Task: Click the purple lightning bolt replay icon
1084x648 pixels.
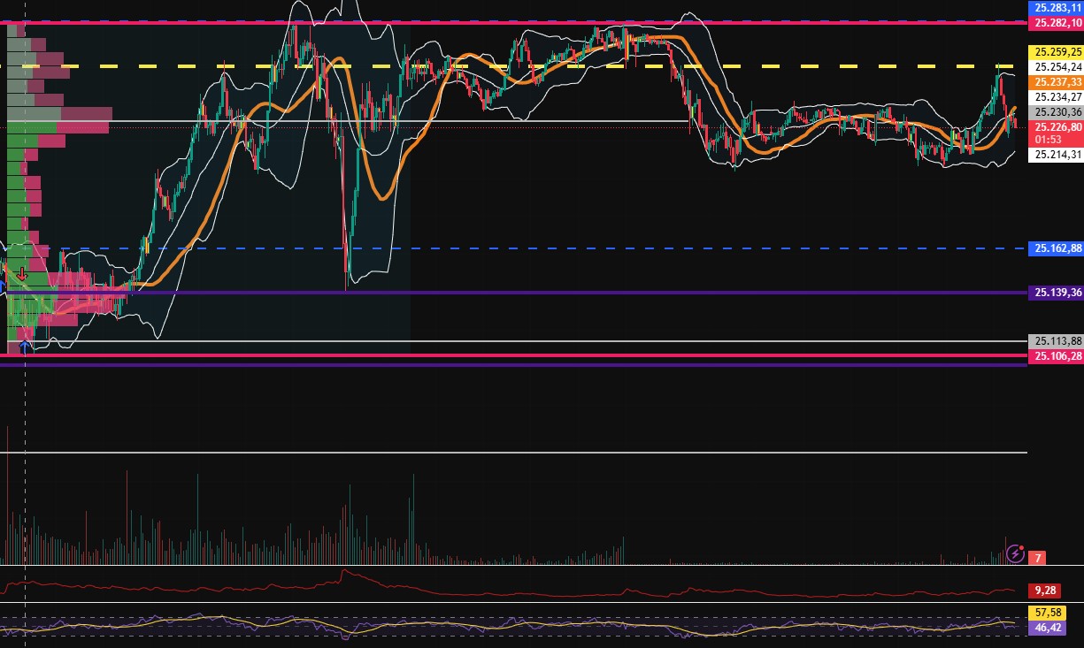Action: point(1016,554)
